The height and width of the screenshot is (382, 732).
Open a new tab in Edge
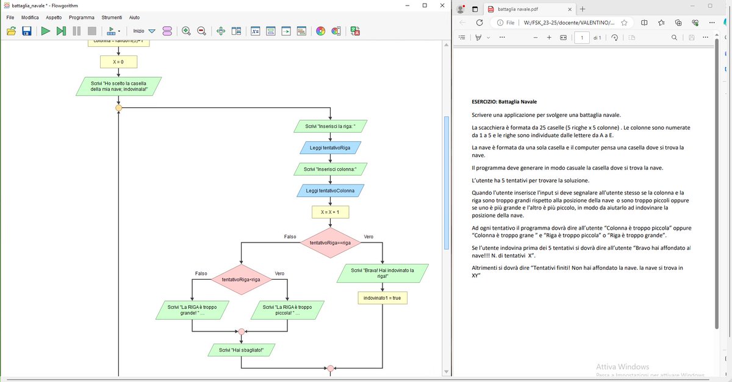coord(582,9)
